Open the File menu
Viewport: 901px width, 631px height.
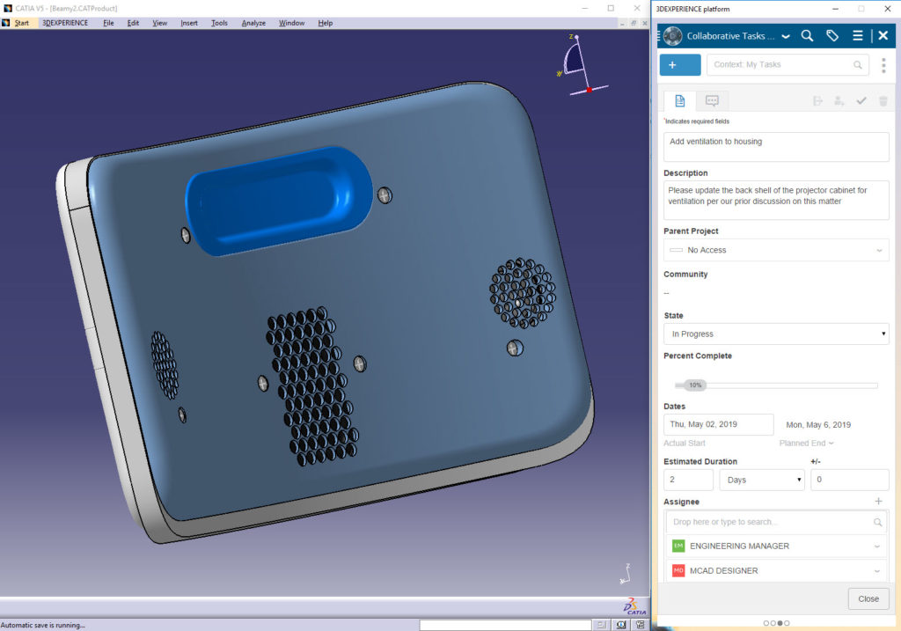[108, 23]
